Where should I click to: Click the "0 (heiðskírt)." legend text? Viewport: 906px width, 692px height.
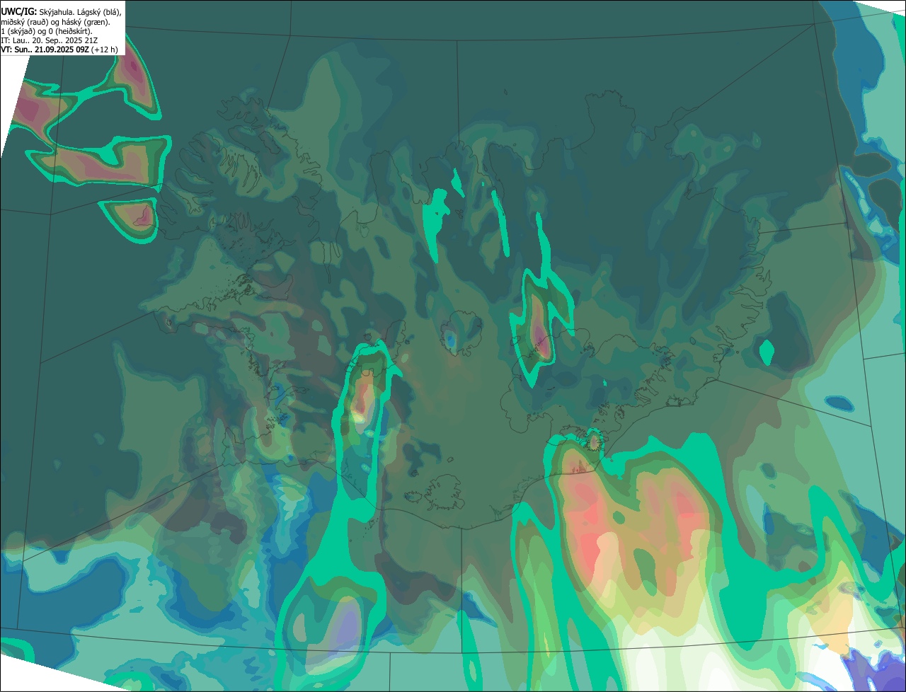point(71,32)
